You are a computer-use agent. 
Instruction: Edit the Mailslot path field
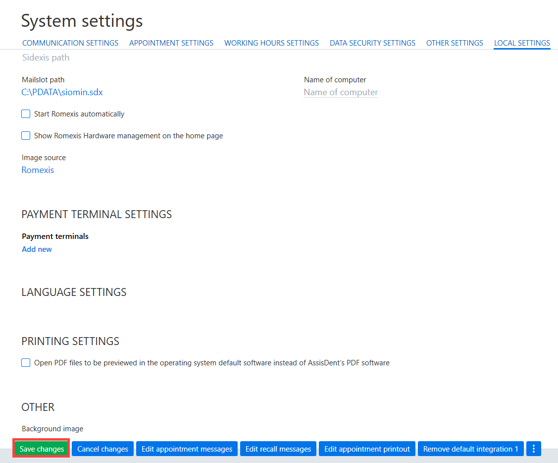[x=62, y=92]
